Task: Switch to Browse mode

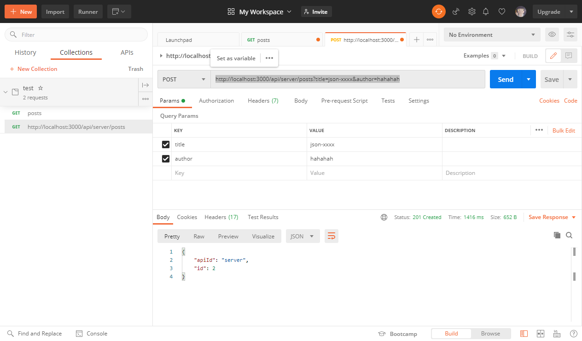Action: pyautogui.click(x=490, y=334)
